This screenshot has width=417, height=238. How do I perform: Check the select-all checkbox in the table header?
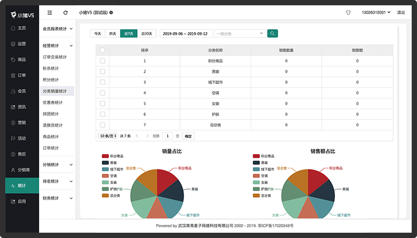(x=102, y=50)
